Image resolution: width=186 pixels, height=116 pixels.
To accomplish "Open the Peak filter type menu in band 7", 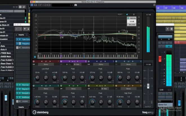I will (101, 93).
